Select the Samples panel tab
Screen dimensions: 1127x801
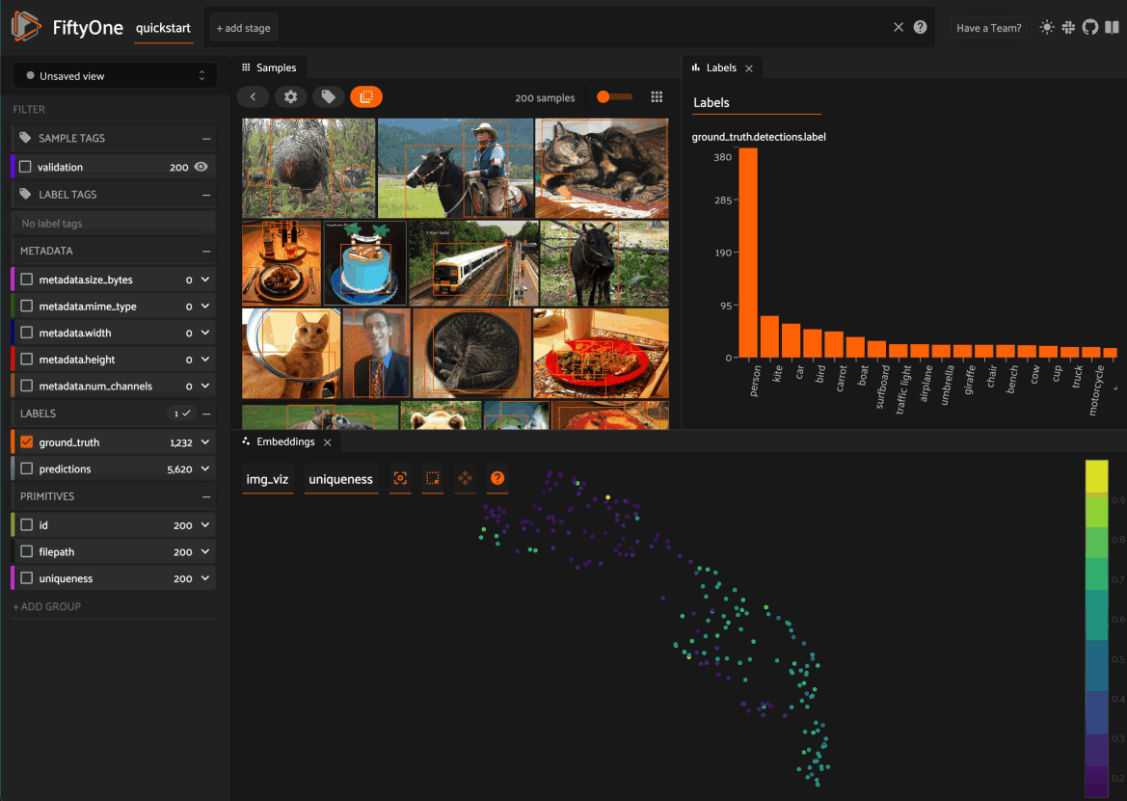pyautogui.click(x=270, y=67)
